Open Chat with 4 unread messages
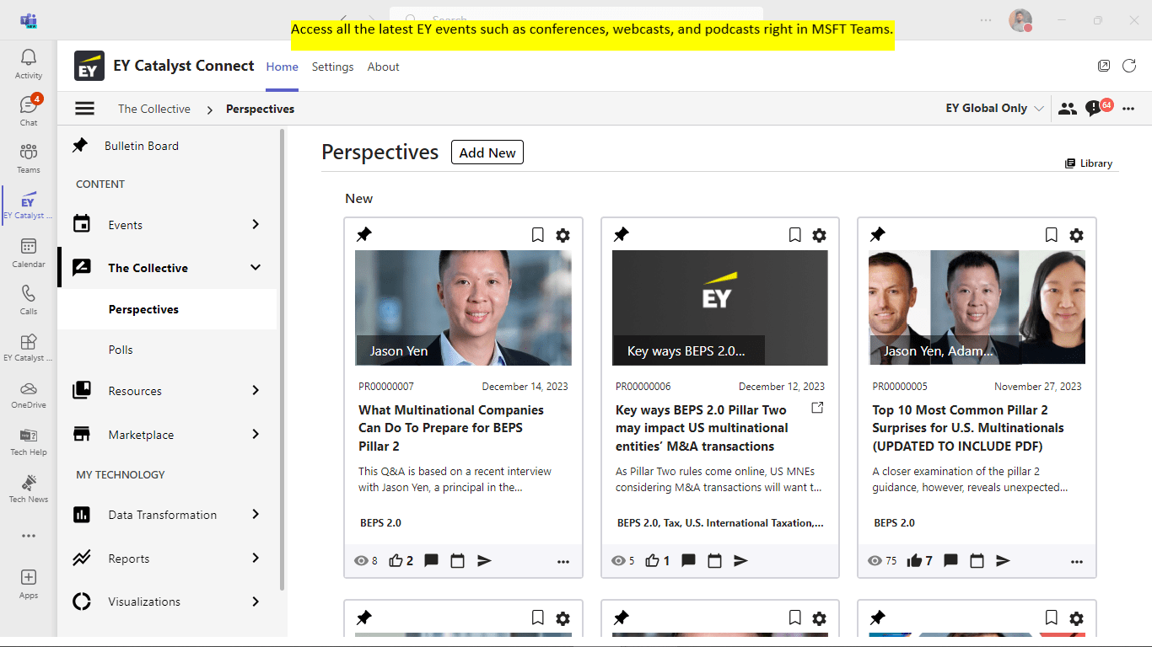 [29, 110]
